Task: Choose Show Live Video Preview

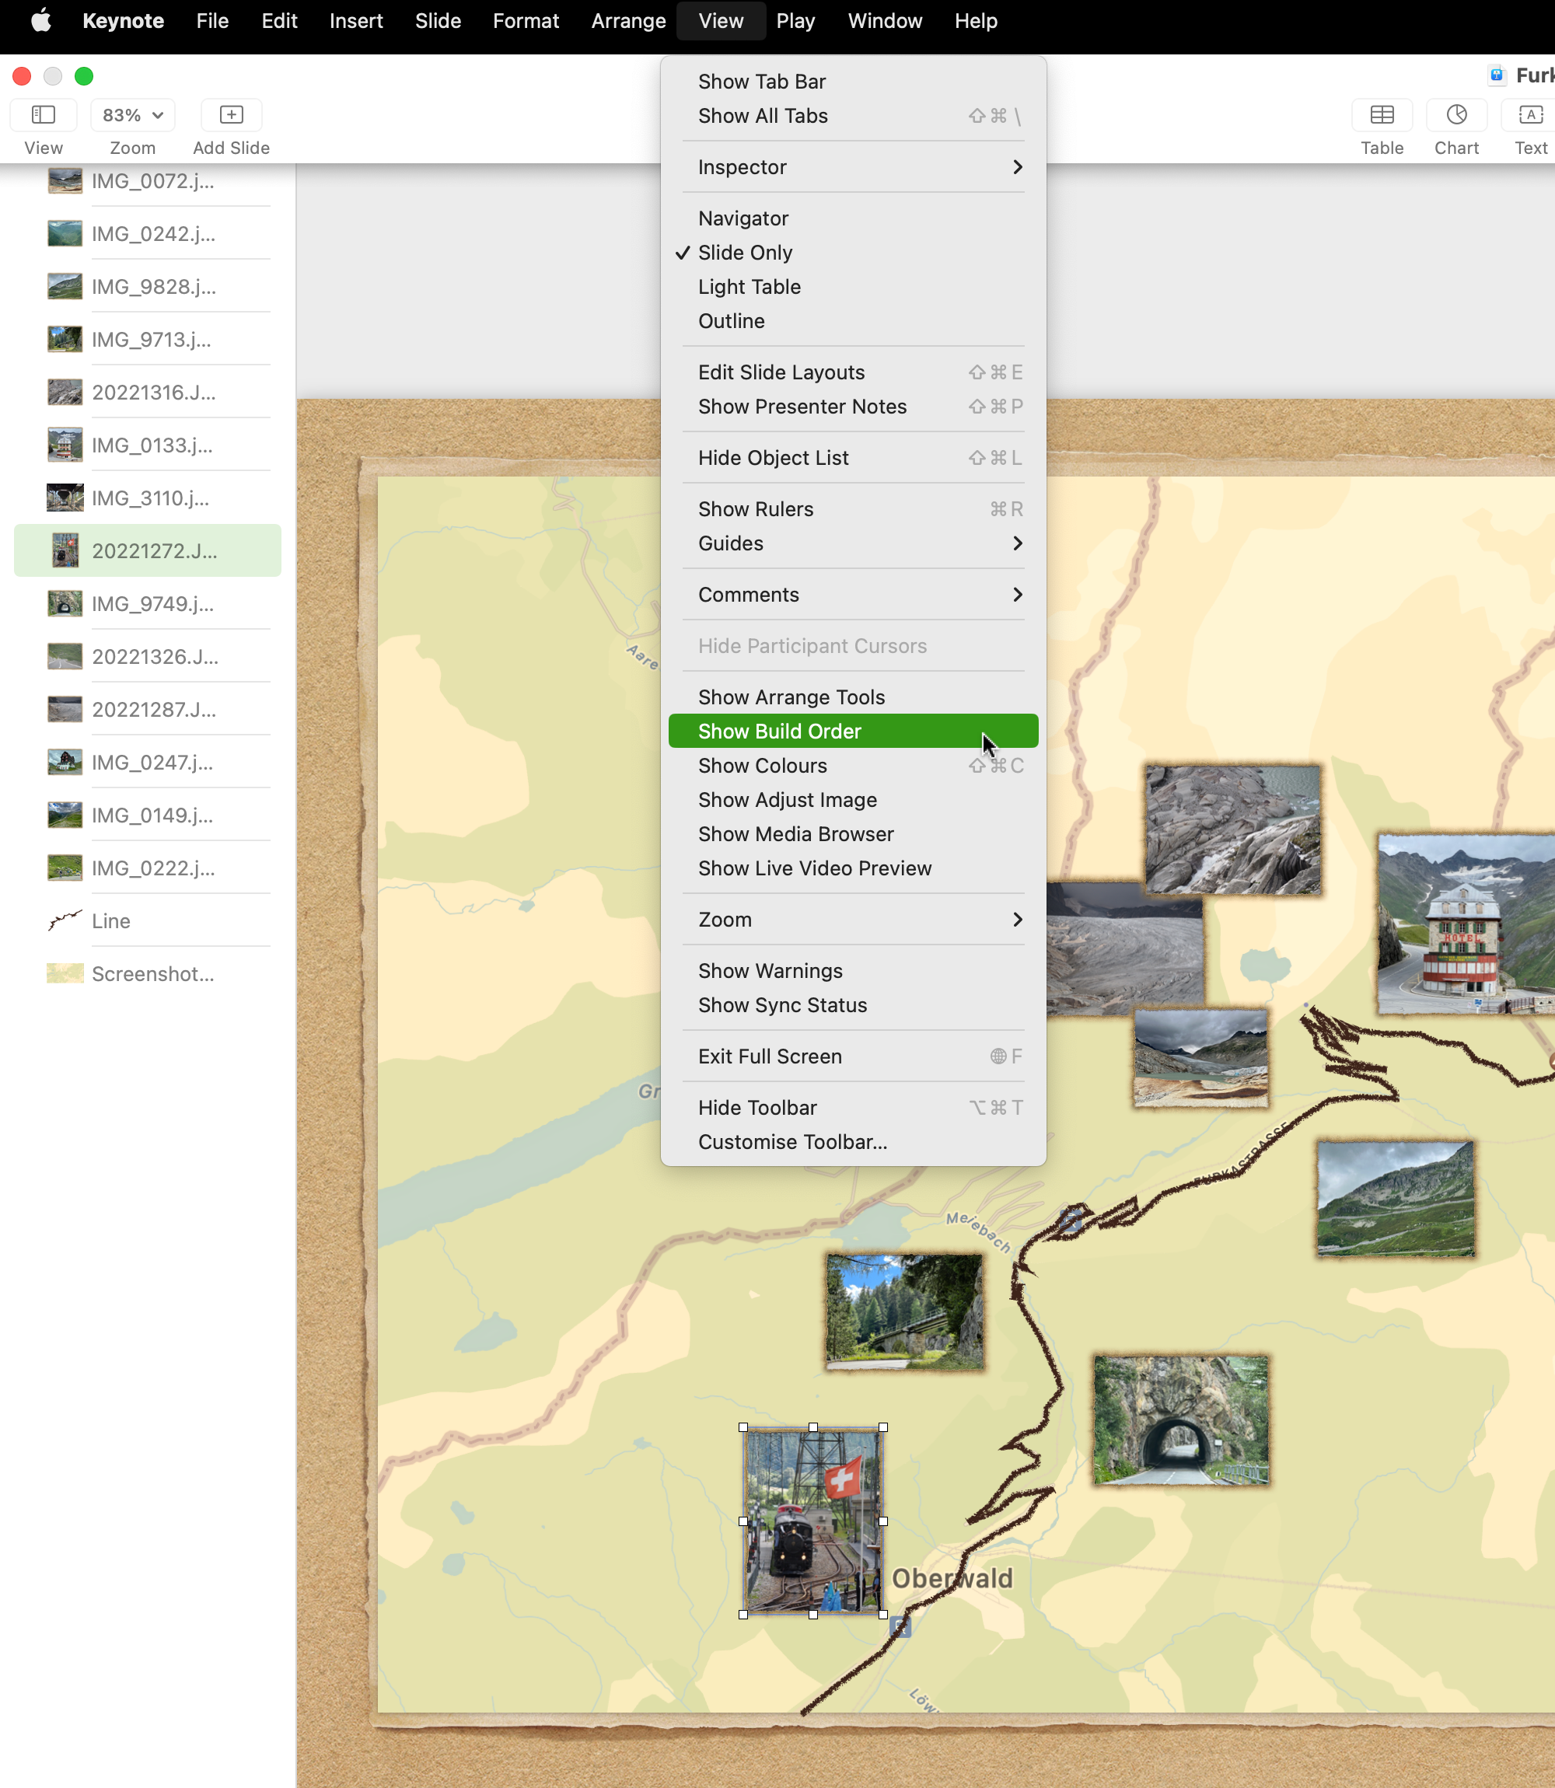Action: click(853, 868)
